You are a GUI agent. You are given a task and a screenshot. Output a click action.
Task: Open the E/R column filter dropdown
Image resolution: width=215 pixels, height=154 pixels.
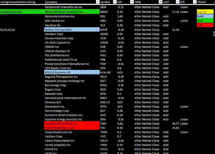pyautogui.click(x=195, y=2)
